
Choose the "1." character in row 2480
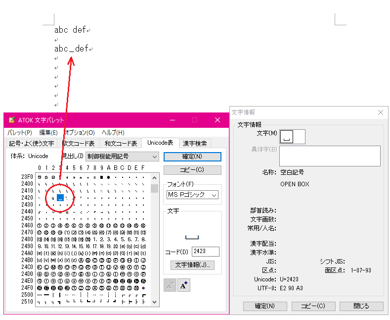tap(95, 239)
